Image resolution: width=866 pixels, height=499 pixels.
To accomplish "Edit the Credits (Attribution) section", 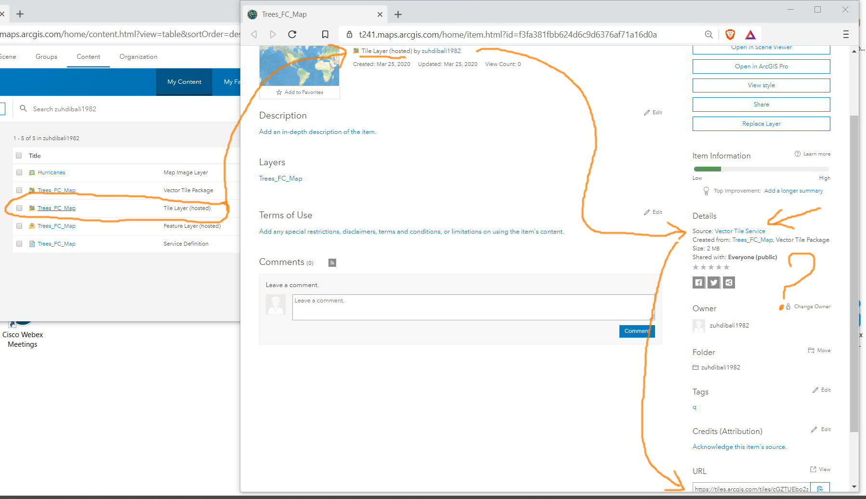I will tap(821, 429).
